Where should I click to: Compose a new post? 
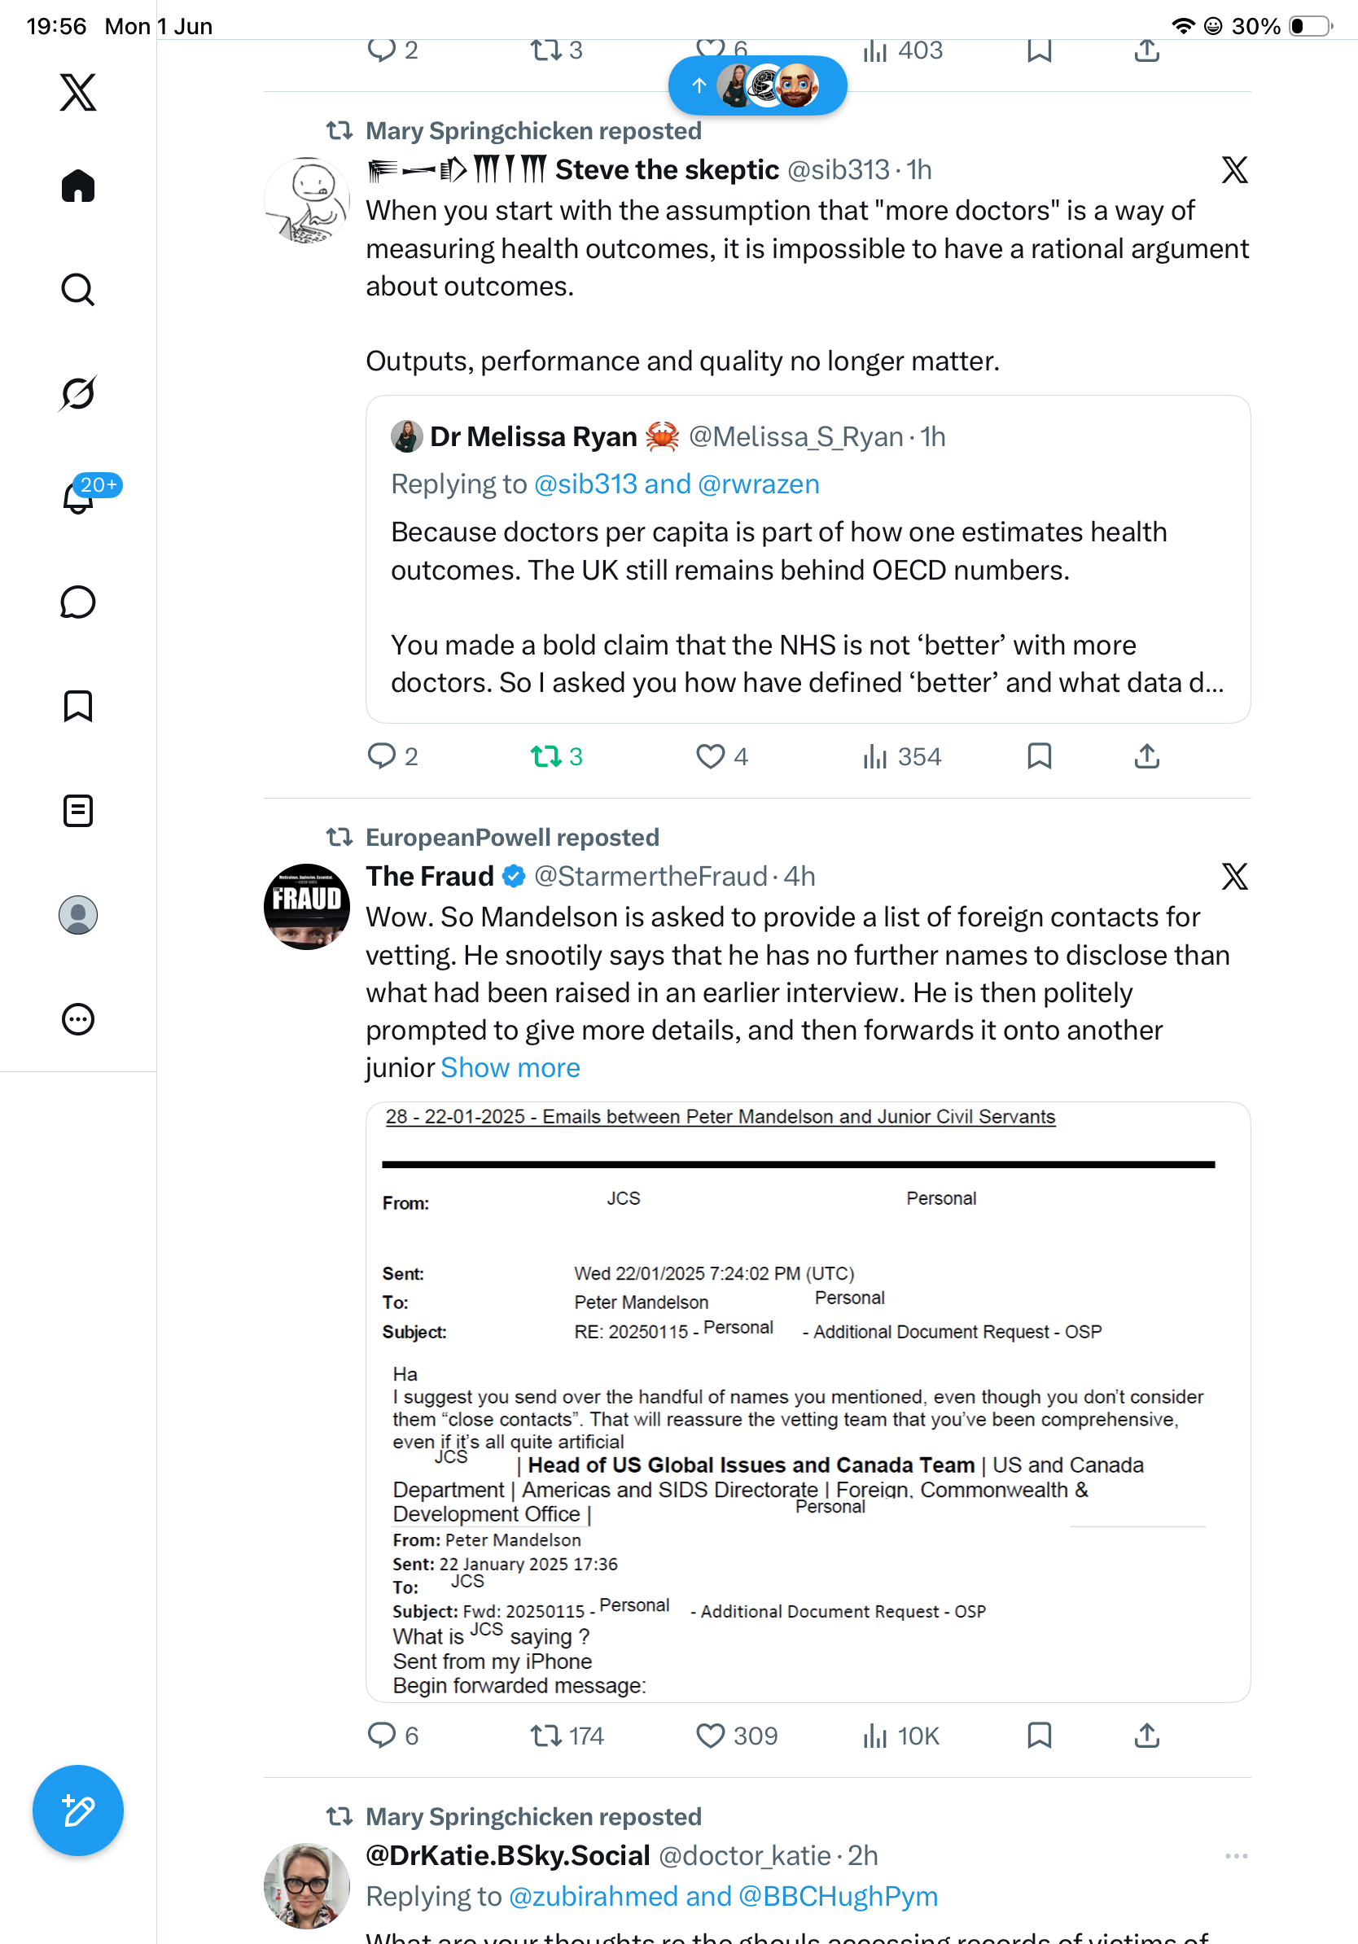click(x=78, y=1810)
